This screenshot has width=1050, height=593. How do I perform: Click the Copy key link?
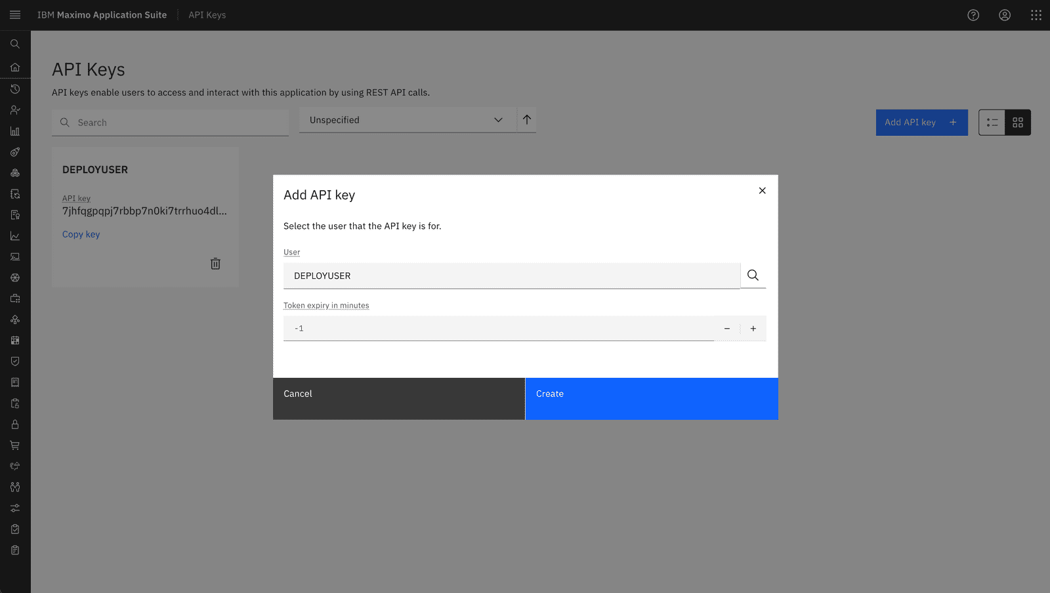coord(81,234)
